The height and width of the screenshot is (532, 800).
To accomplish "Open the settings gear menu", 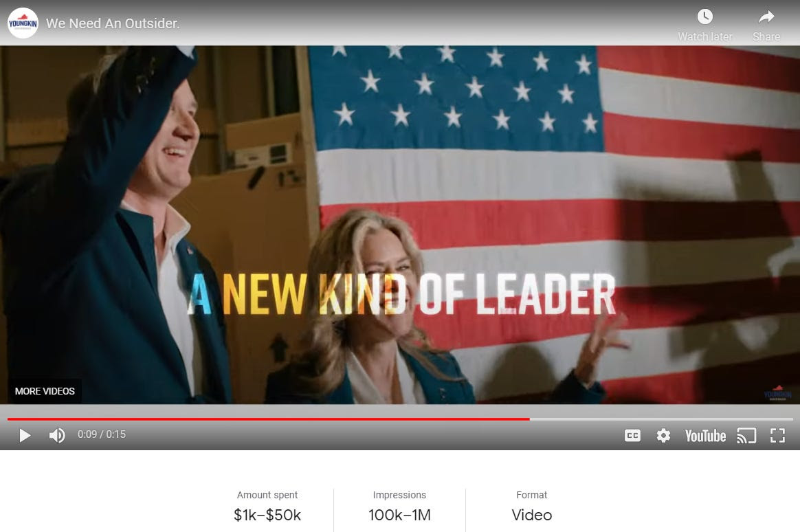I will [x=663, y=436].
